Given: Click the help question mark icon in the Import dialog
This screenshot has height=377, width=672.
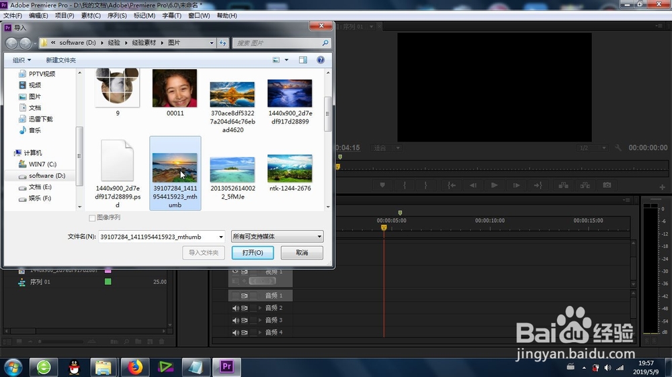Looking at the screenshot, I should 321,60.
